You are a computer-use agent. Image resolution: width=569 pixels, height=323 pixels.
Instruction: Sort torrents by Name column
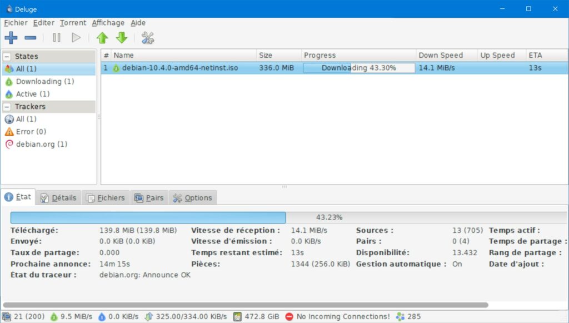point(183,56)
